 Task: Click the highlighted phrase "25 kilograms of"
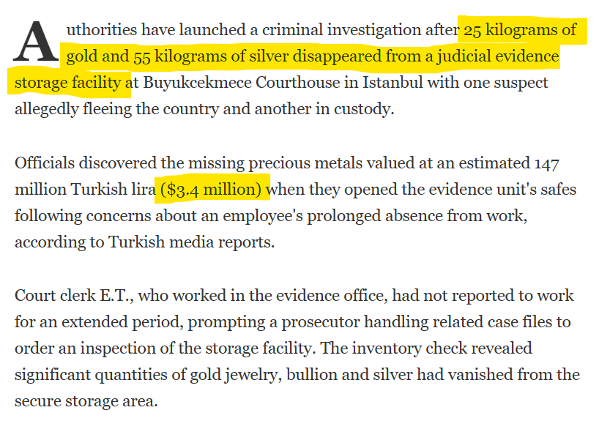(x=519, y=30)
